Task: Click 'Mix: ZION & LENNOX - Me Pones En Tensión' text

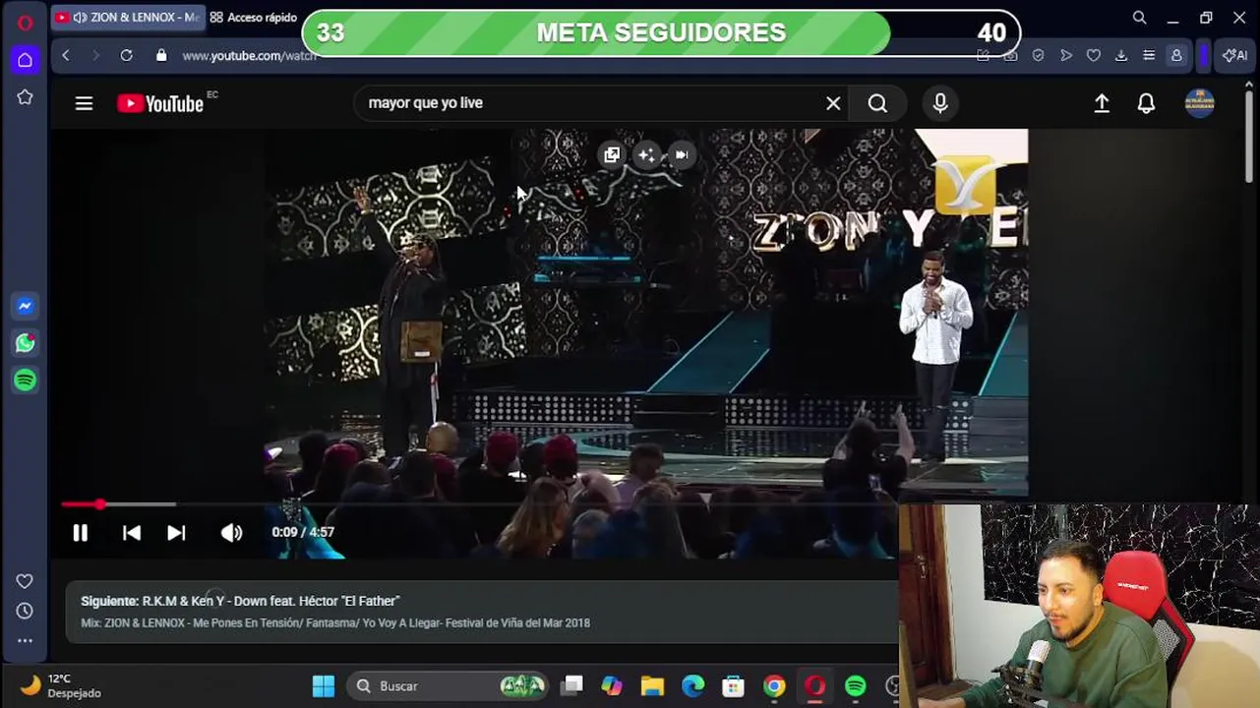Action: tap(335, 622)
